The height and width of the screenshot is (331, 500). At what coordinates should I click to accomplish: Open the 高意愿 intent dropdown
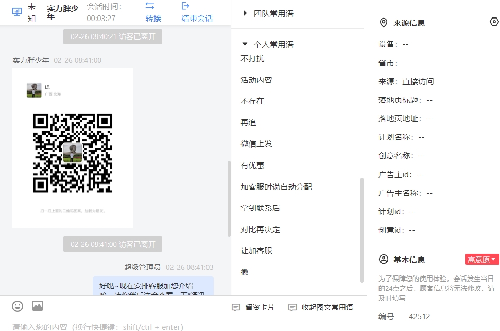(x=482, y=260)
